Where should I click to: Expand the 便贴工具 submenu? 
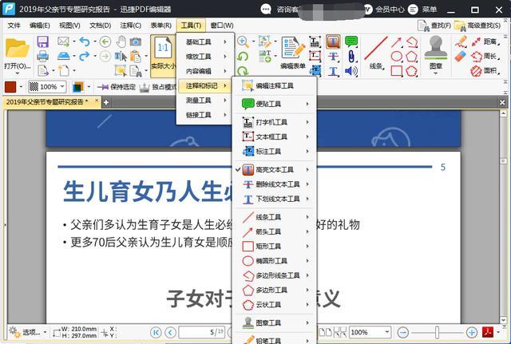coord(274,104)
